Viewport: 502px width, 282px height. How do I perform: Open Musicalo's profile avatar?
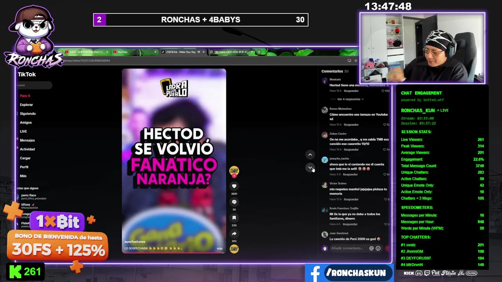324,81
